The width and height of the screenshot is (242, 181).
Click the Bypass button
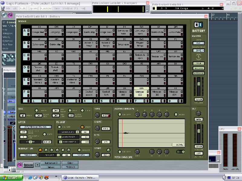point(28,165)
